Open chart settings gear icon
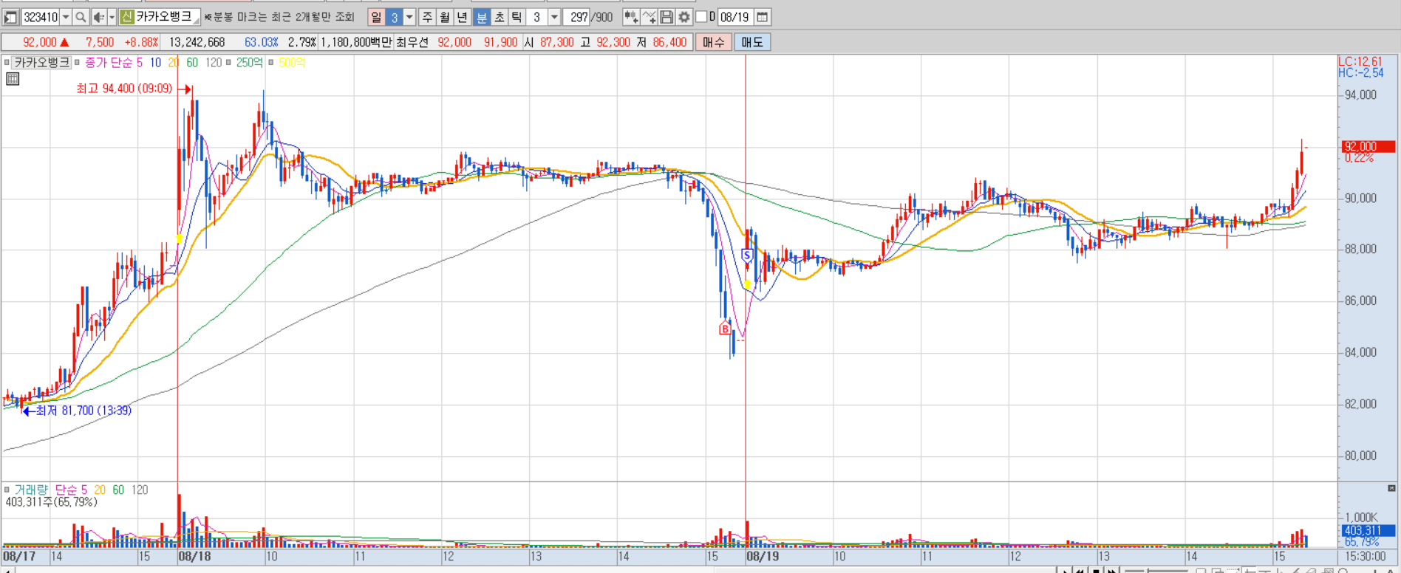 tap(684, 17)
